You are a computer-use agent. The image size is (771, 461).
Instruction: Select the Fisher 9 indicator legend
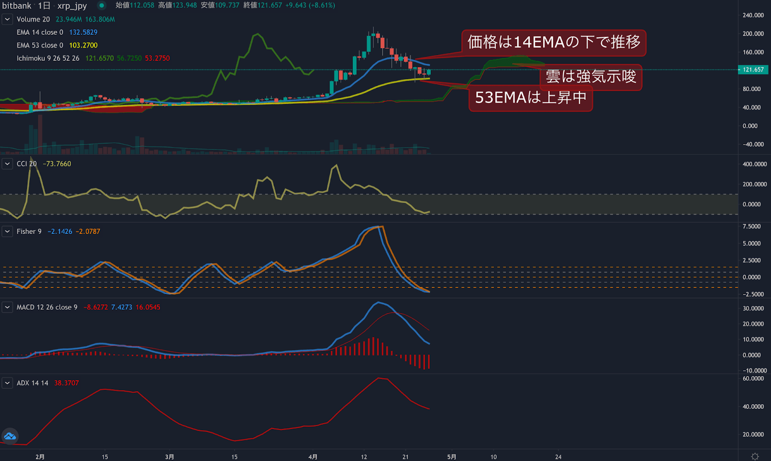[x=28, y=231]
